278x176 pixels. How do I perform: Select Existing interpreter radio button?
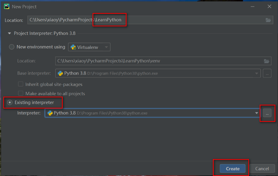pyautogui.click(x=10, y=103)
